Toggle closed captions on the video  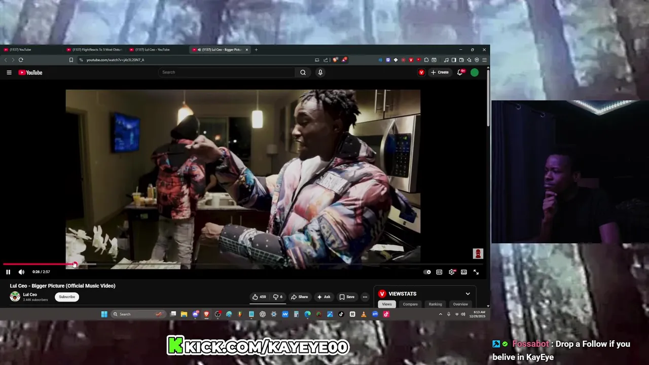point(439,272)
